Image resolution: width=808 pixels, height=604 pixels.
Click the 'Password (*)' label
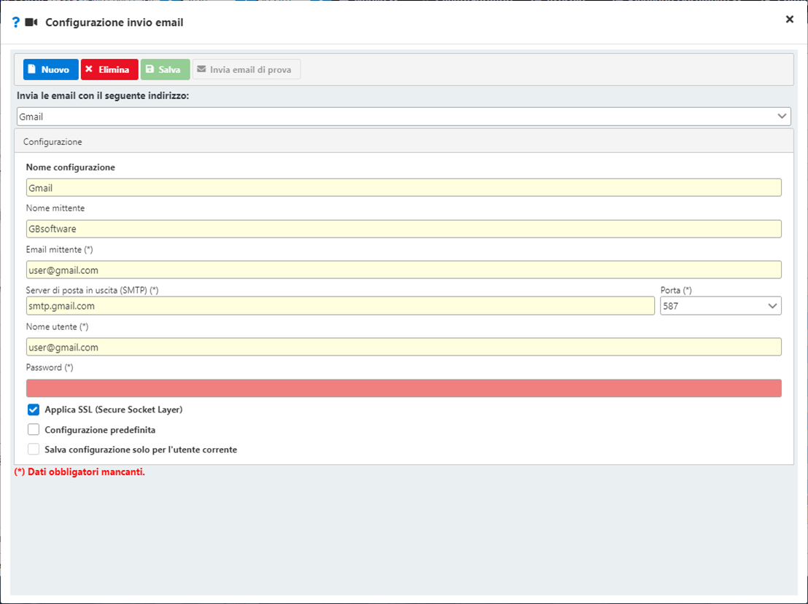pyautogui.click(x=50, y=368)
